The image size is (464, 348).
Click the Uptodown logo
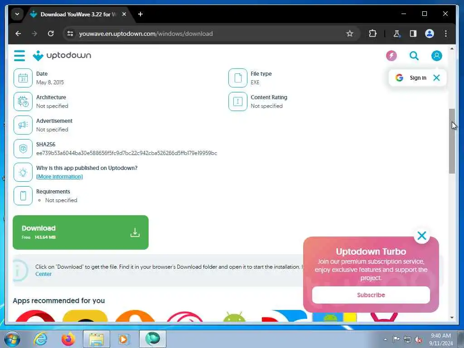[62, 56]
